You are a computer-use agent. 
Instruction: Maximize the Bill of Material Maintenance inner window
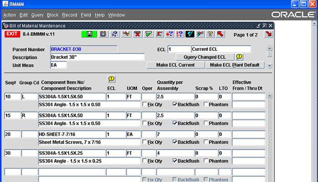point(264,25)
